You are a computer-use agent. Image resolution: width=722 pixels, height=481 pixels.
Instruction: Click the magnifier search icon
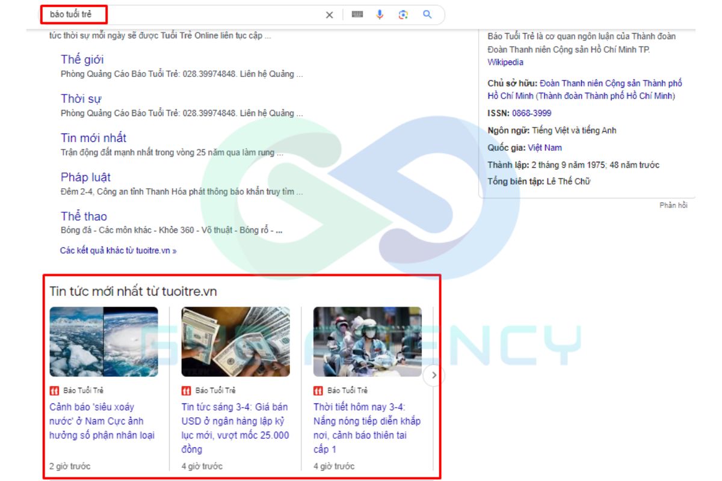point(427,14)
